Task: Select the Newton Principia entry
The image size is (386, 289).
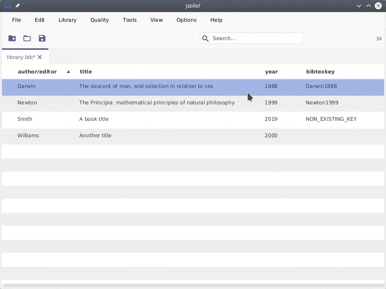Action: coord(157,102)
